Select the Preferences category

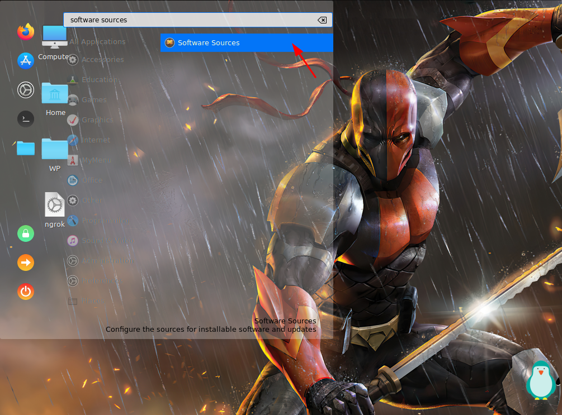point(95,281)
